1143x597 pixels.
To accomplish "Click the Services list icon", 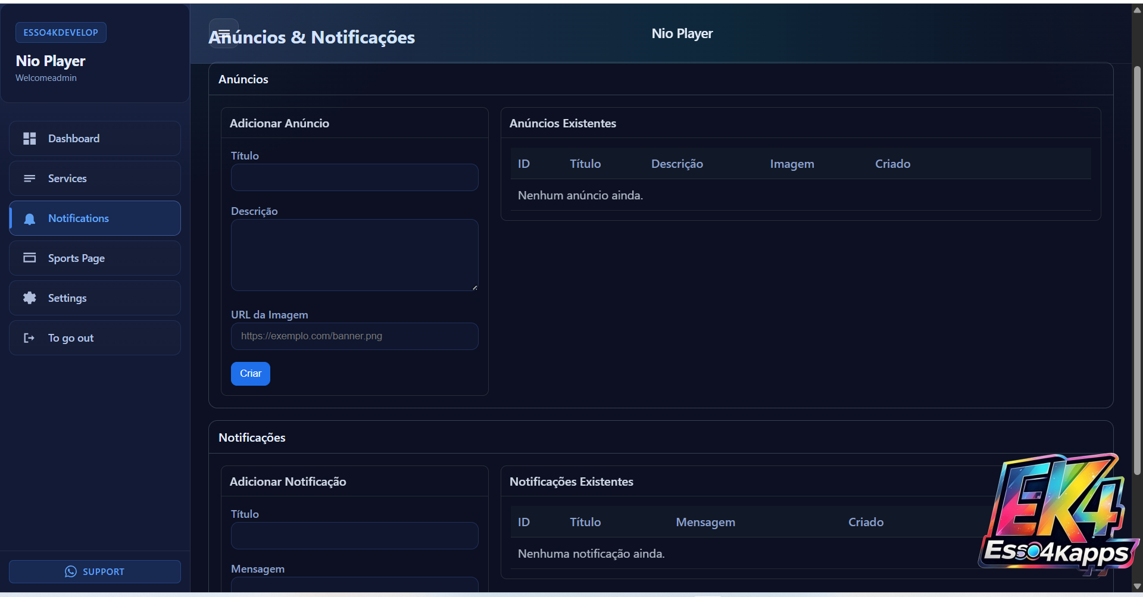I will coord(29,179).
